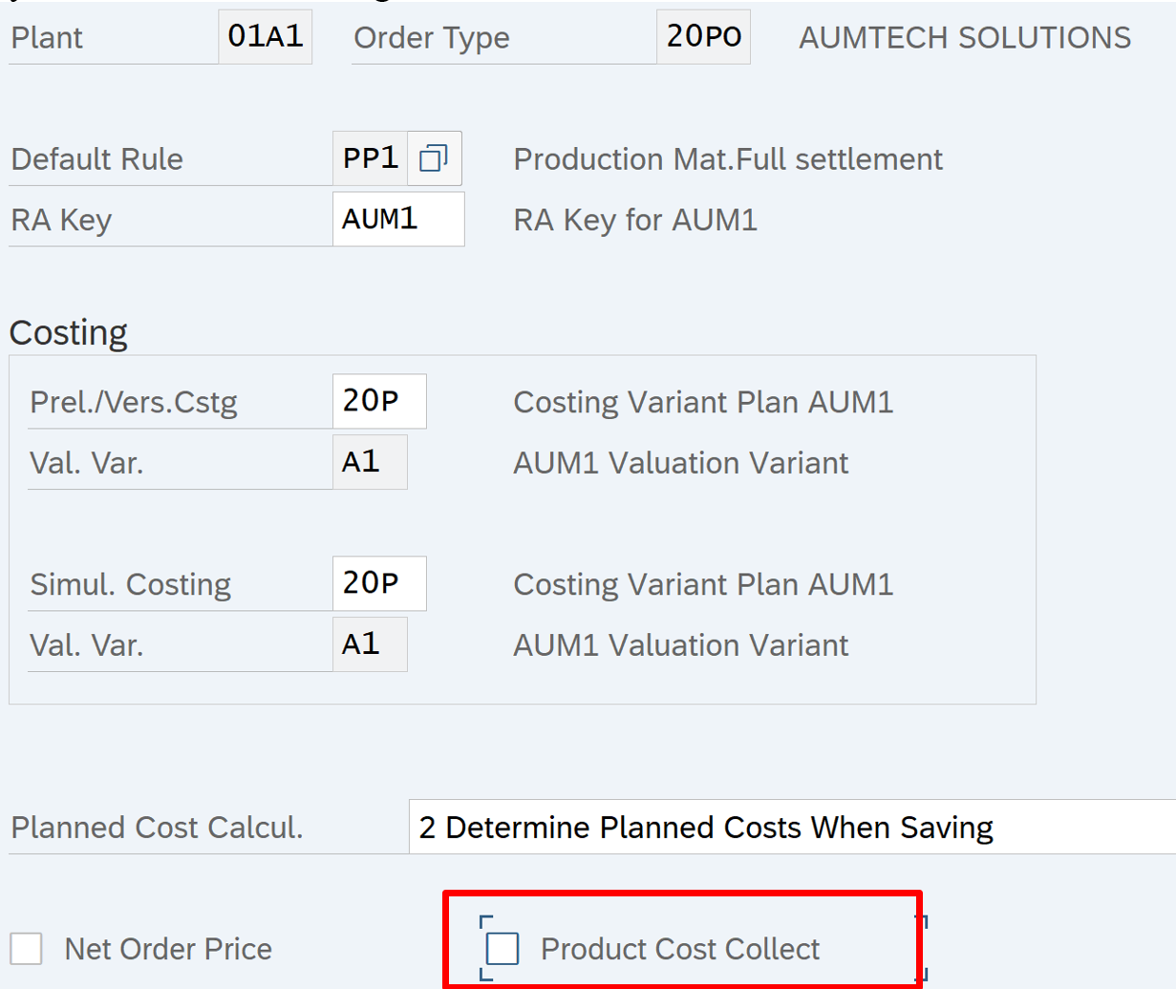Click the RA Key input field
The height and width of the screenshot is (989, 1176).
(x=397, y=220)
